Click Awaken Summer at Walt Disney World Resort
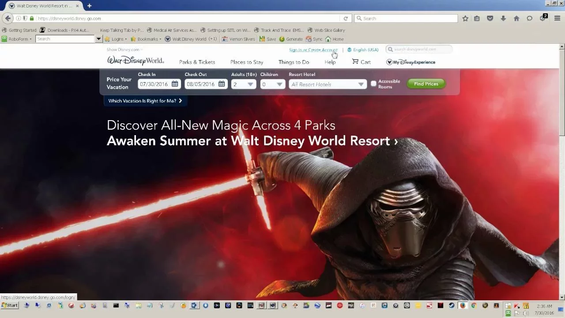The image size is (565, 318). [252, 141]
